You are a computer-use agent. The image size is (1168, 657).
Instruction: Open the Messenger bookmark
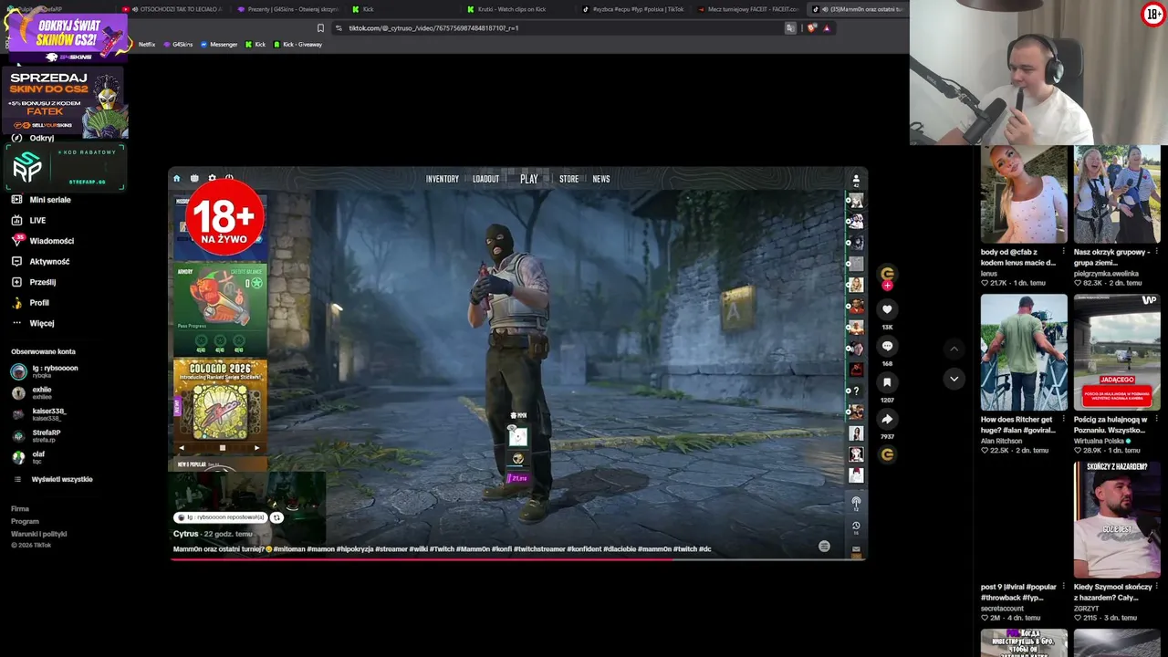coord(219,45)
